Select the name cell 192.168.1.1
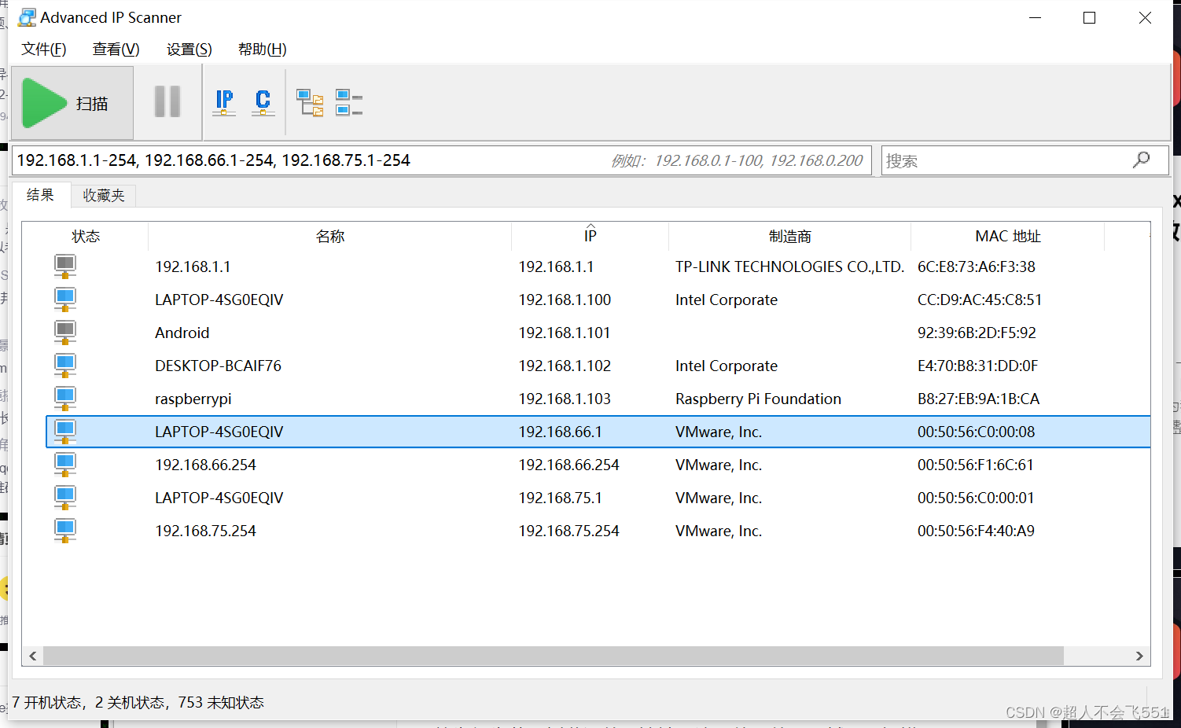The height and width of the screenshot is (728, 1181). tap(193, 267)
